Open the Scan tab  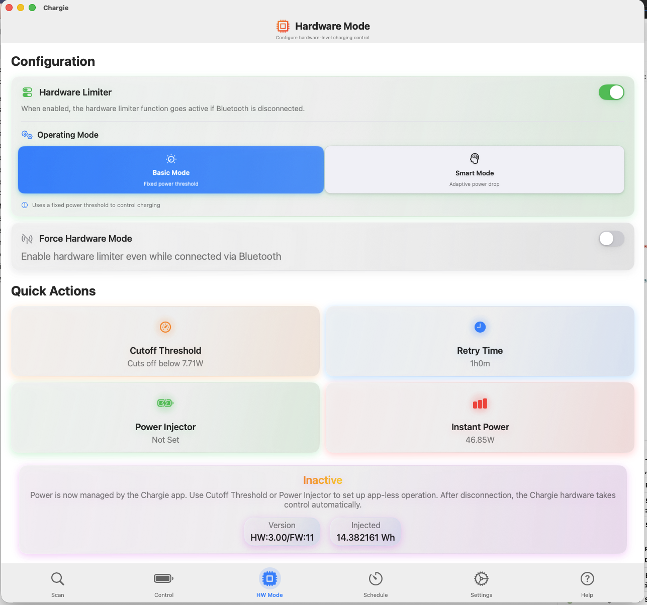click(58, 584)
